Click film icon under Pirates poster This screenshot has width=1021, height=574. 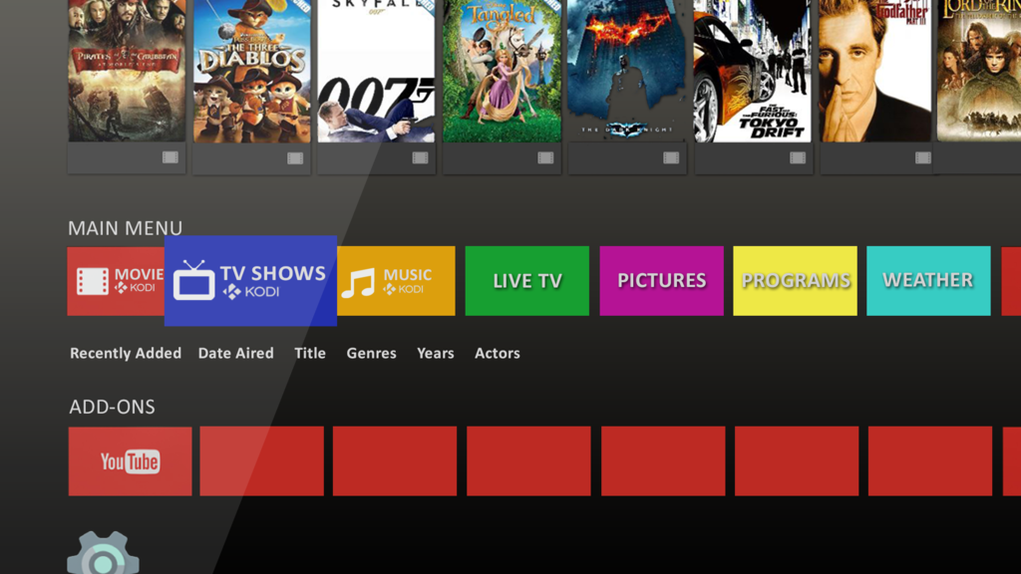170,157
